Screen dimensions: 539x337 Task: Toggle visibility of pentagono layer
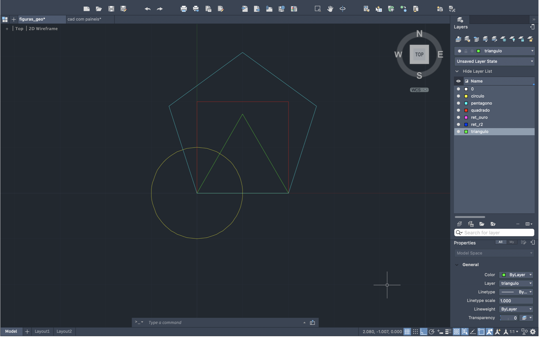click(458, 103)
